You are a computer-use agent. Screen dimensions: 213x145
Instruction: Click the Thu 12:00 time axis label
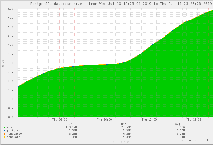149,120
